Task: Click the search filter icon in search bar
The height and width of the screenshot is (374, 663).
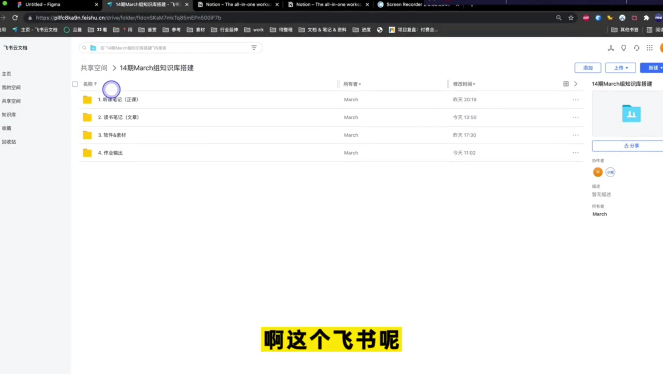Action: pyautogui.click(x=254, y=48)
